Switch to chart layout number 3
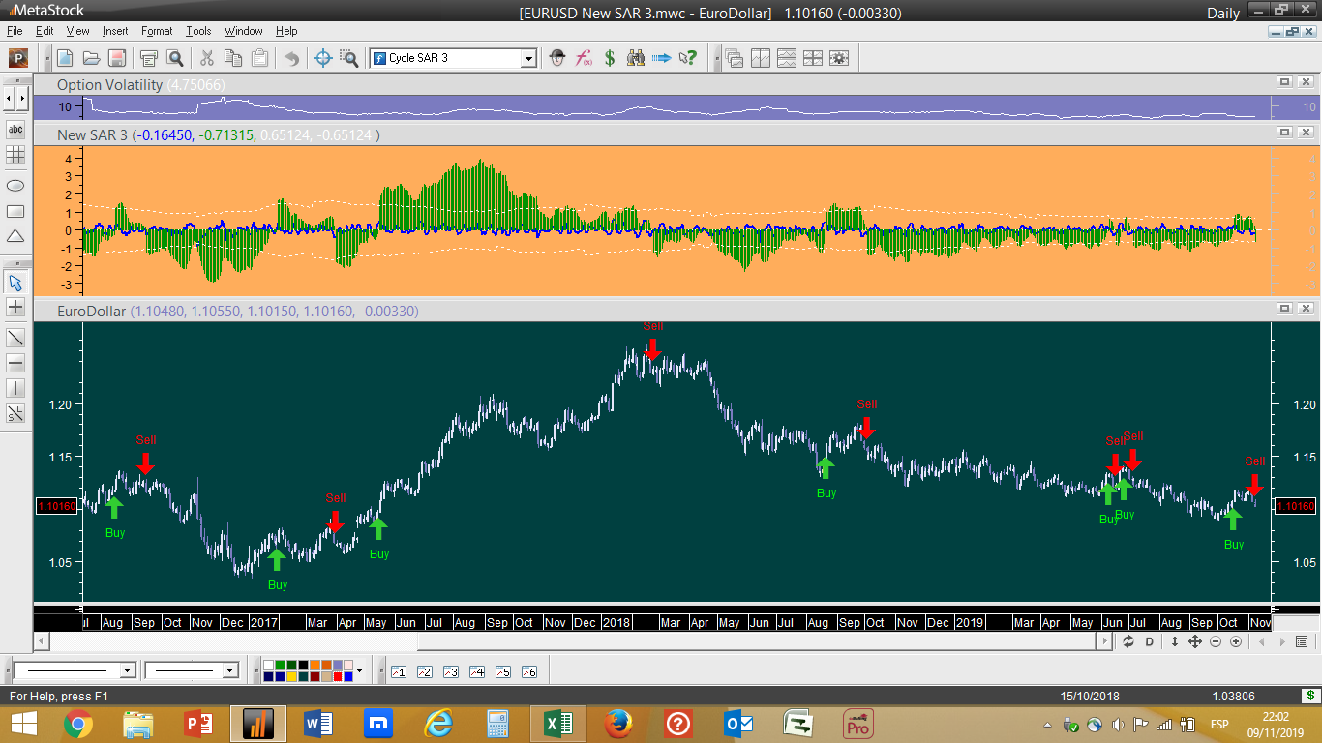This screenshot has height=743, width=1322. coord(450,671)
